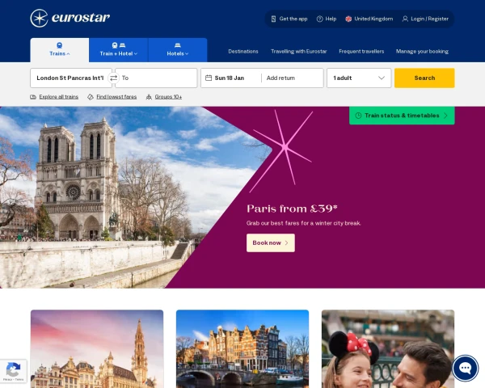
Task: Click the calendar icon beside Sun 18 Jan
Action: pos(209,78)
